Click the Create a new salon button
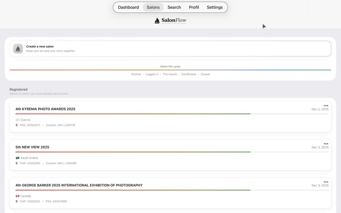 [170, 49]
